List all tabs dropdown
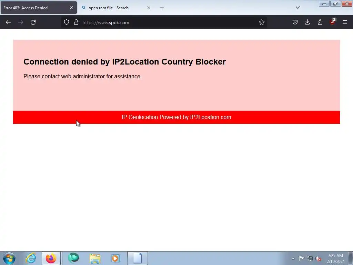353x265 pixels. coord(297,8)
